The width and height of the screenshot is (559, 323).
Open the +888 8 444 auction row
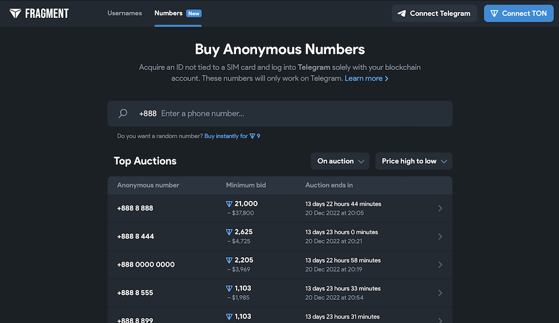pos(280,237)
